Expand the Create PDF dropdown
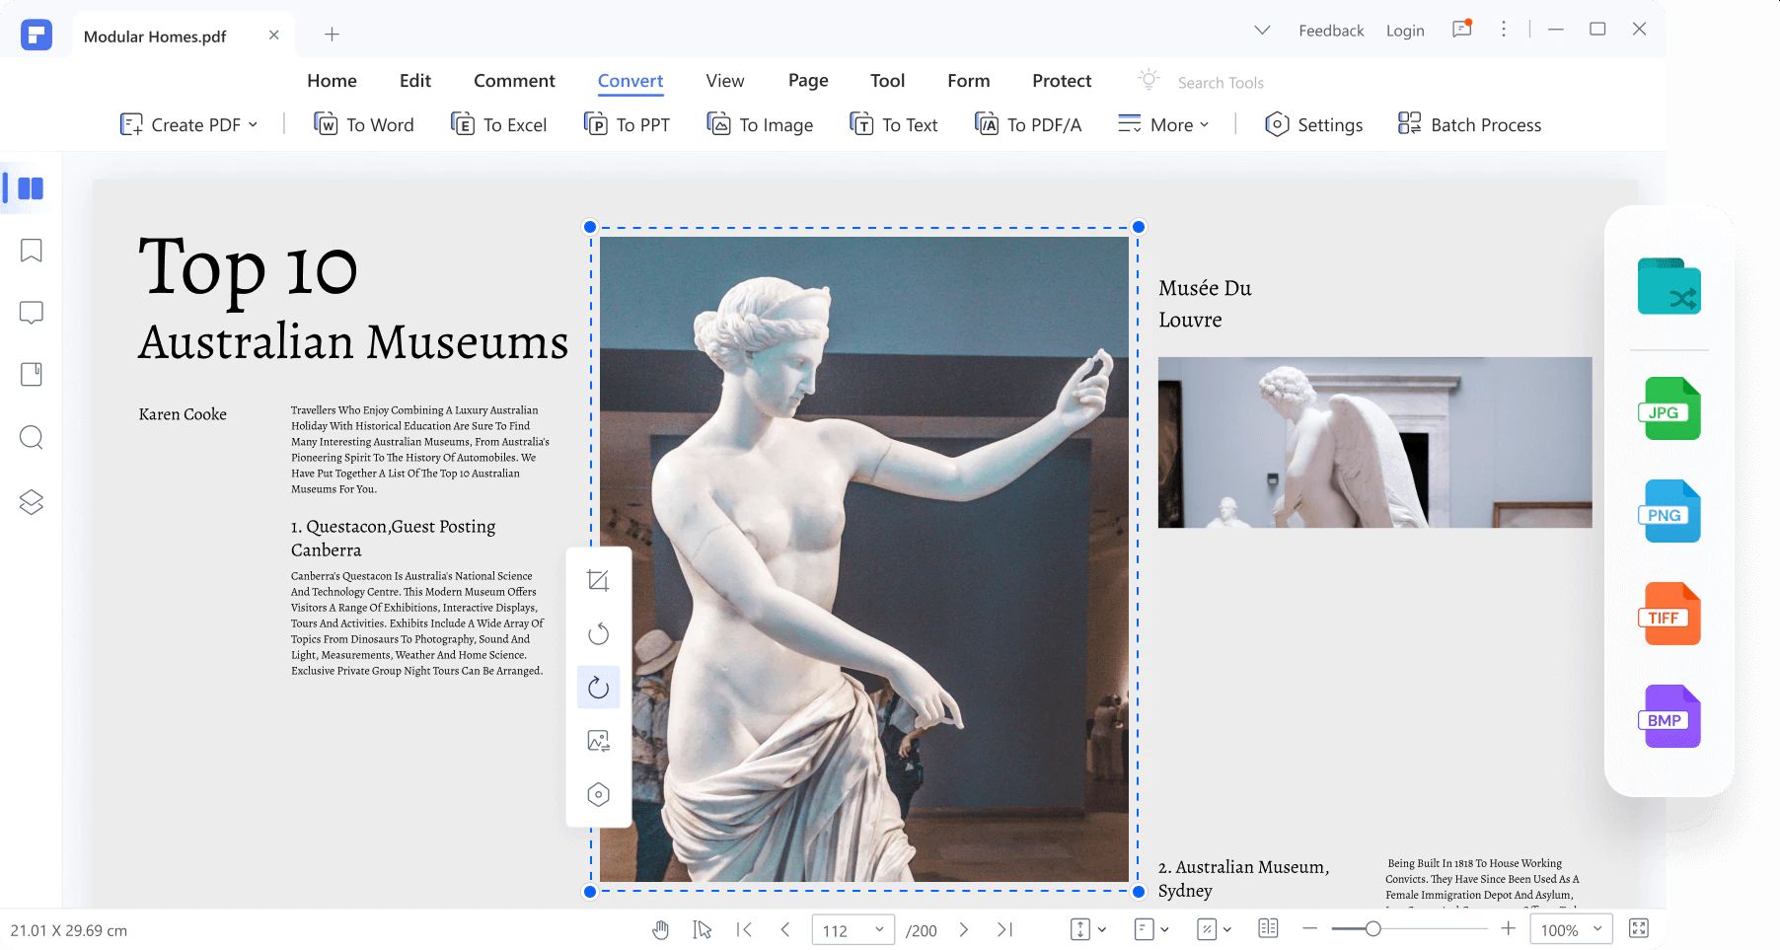This screenshot has height=950, width=1780. 189,125
